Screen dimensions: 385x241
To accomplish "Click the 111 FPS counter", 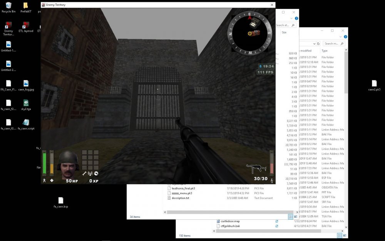I will (265, 72).
